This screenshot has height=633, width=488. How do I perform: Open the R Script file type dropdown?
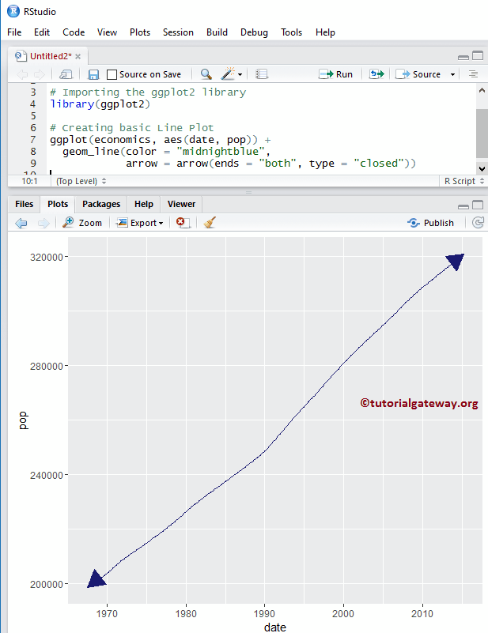(x=463, y=181)
